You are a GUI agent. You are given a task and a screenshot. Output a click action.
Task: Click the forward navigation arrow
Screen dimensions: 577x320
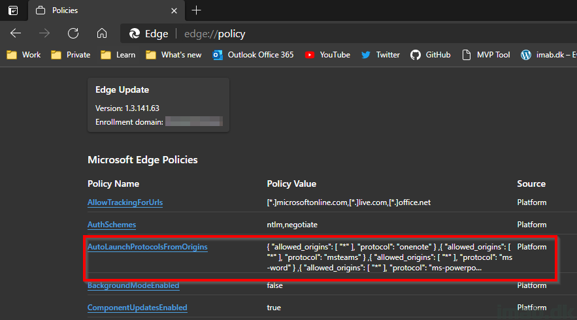click(44, 33)
